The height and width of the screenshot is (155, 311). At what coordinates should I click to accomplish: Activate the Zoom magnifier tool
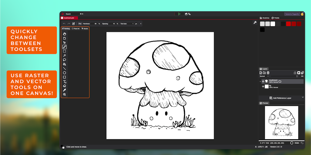coord(64,94)
